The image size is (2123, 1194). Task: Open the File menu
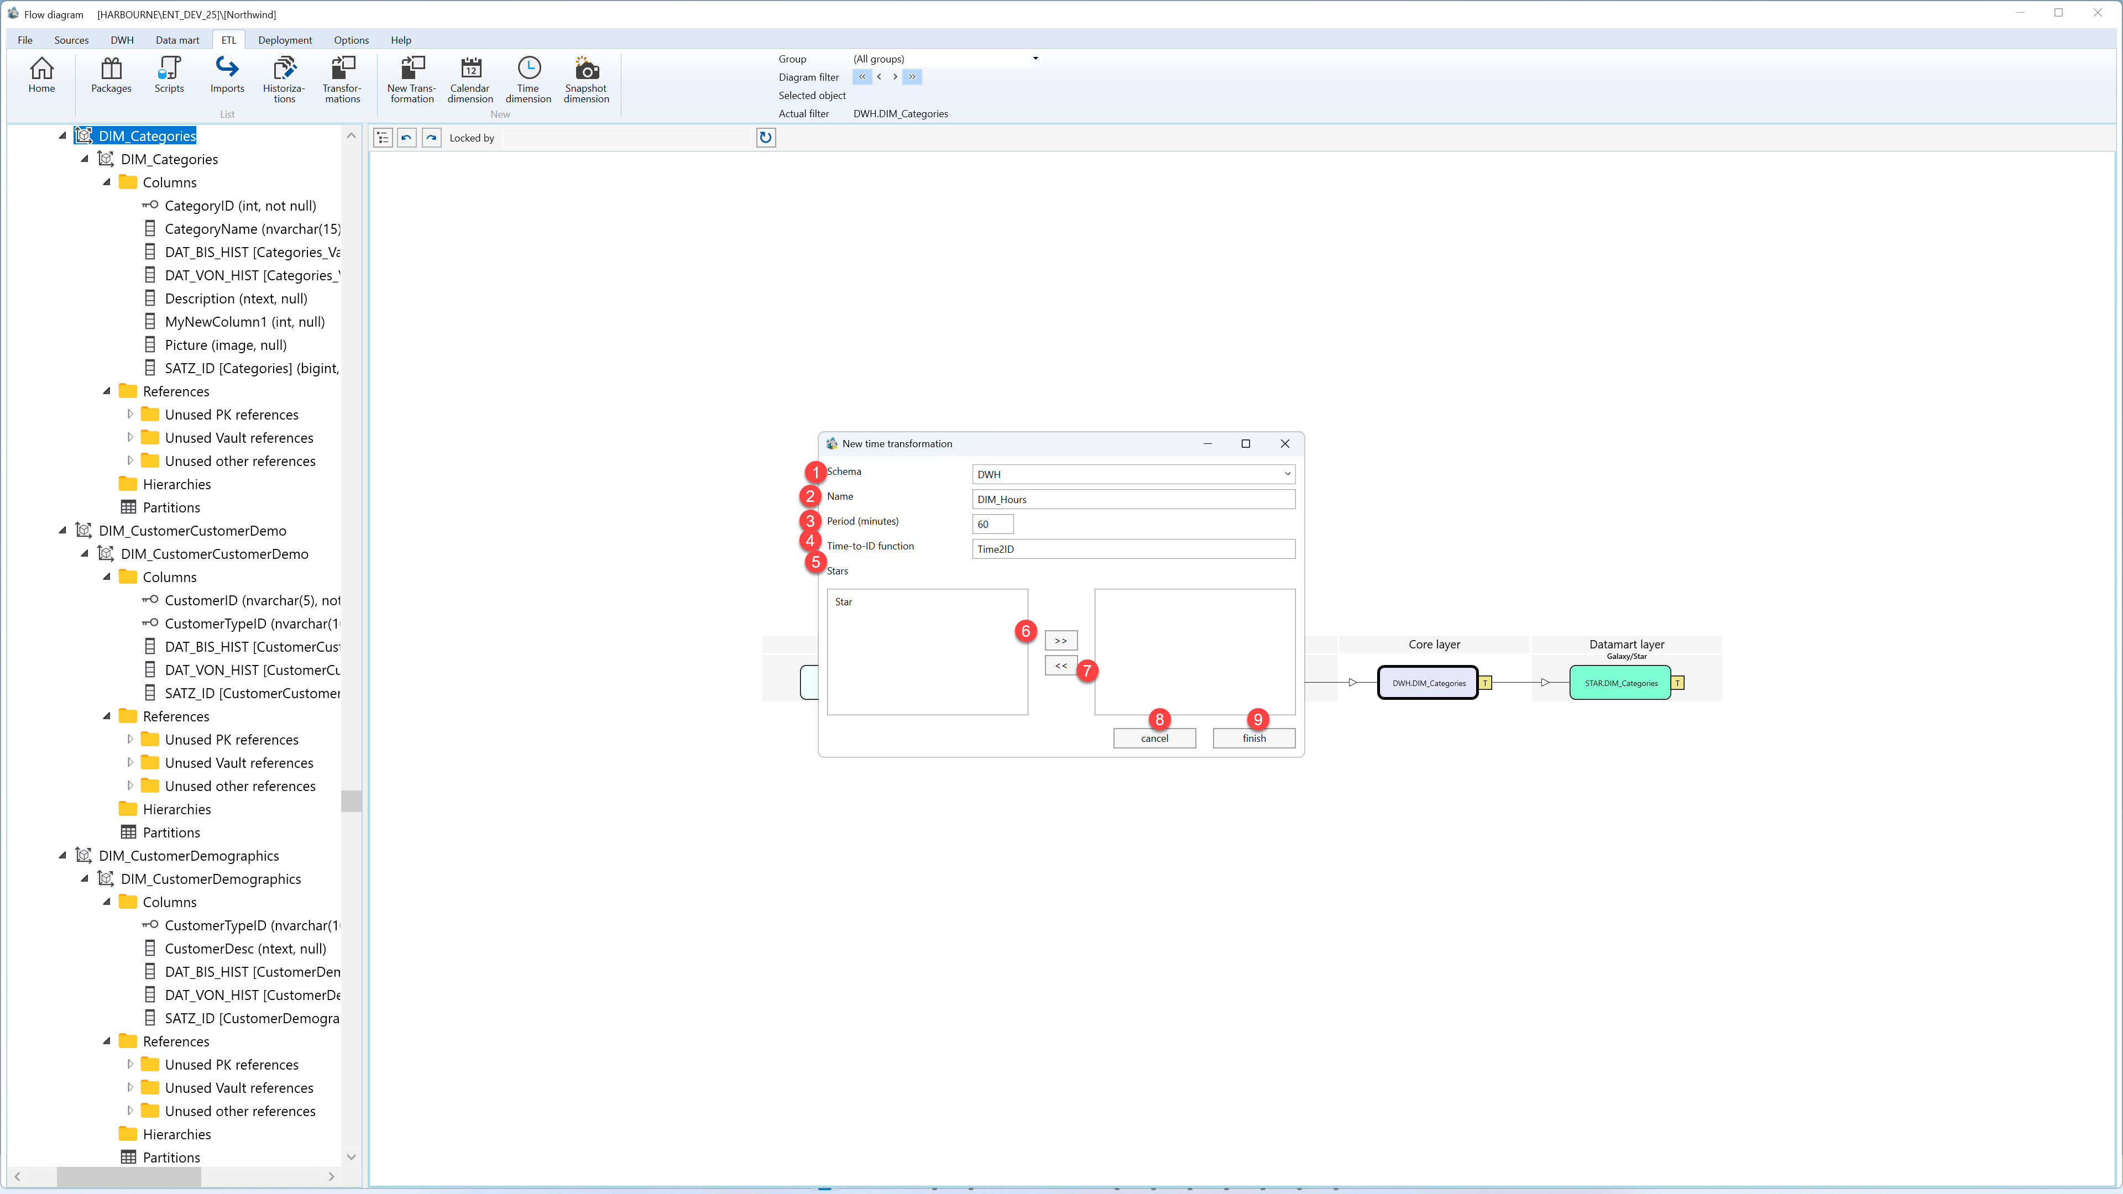(25, 40)
